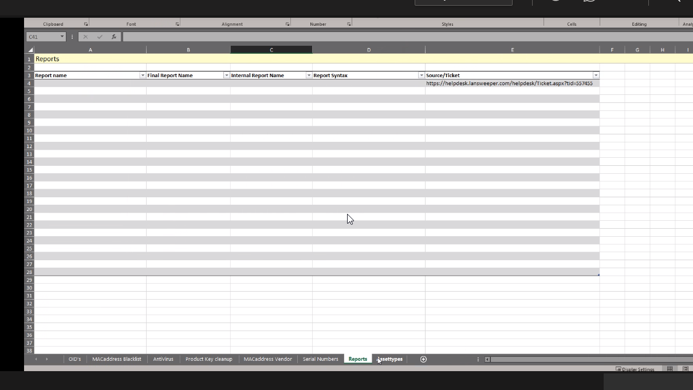Expand the Name Box dropdown arrow
The image size is (693, 390).
[62, 37]
